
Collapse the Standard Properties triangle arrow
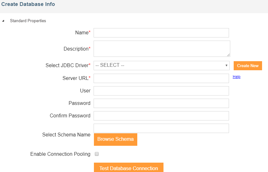pyautogui.click(x=3, y=21)
